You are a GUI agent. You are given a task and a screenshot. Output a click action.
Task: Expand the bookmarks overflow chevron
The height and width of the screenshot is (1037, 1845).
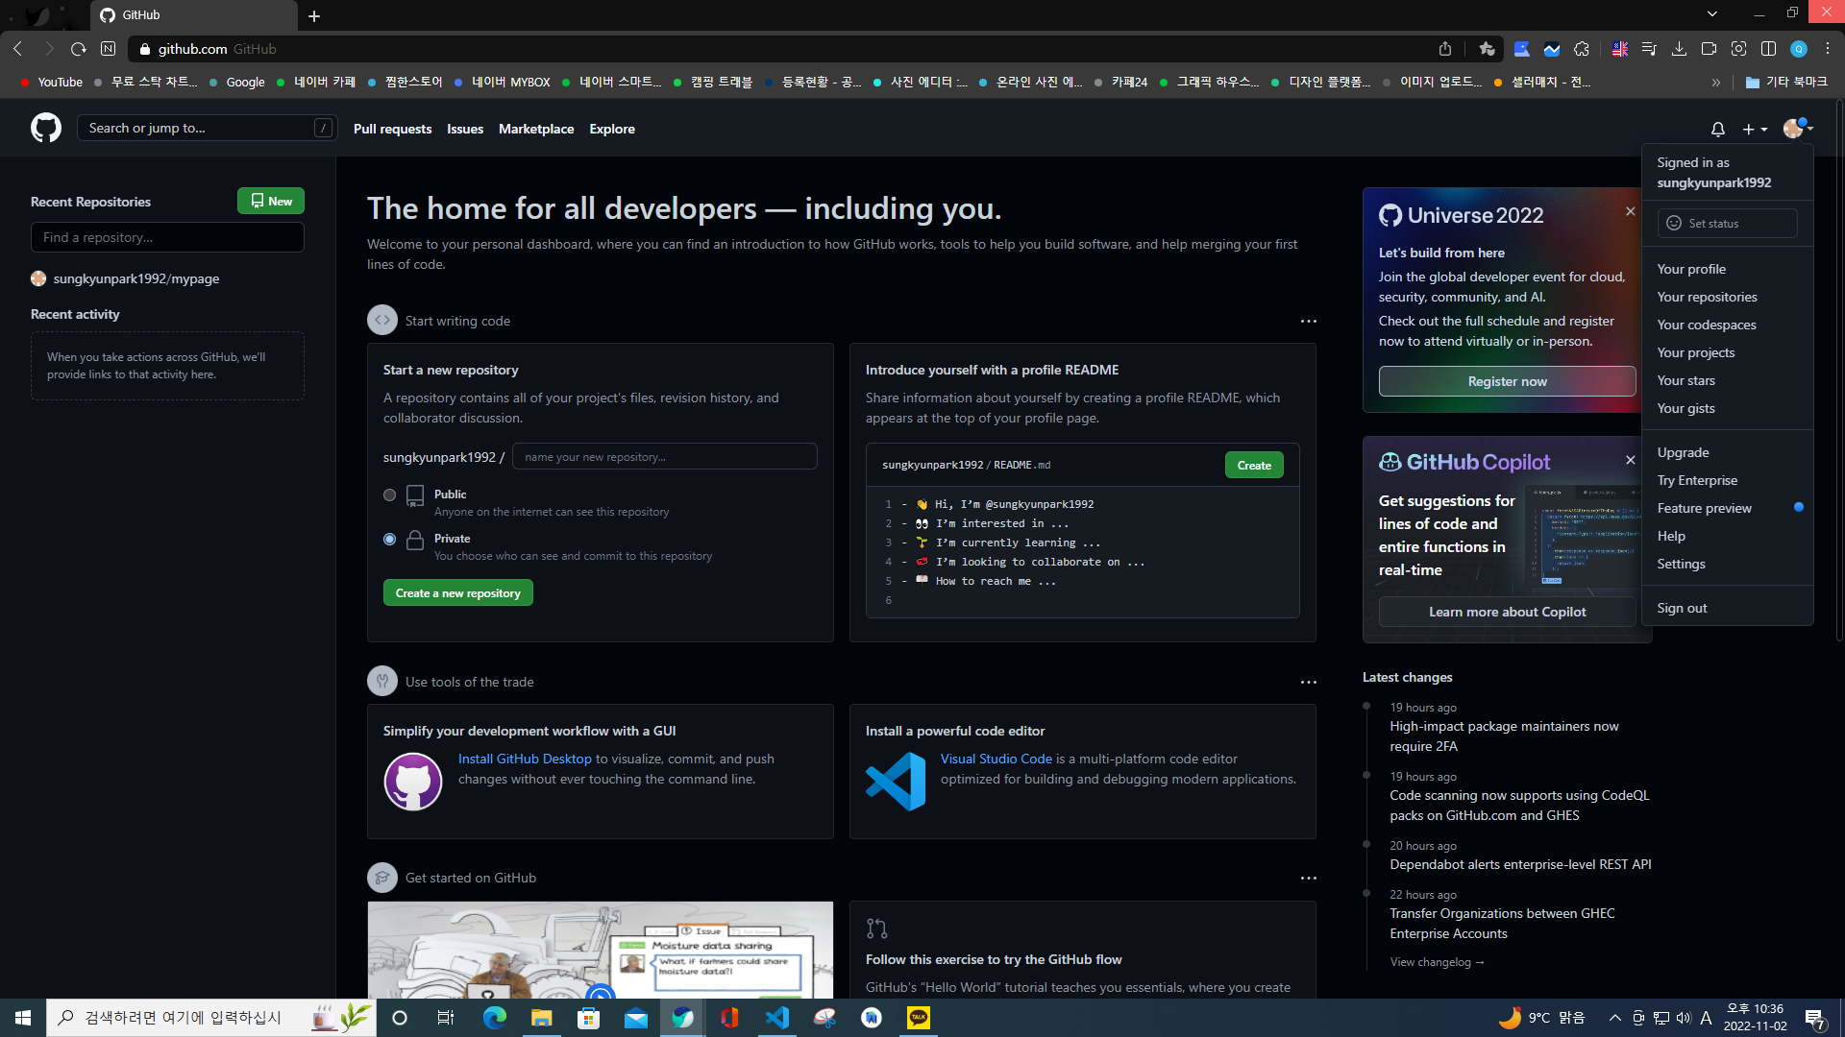(1716, 83)
